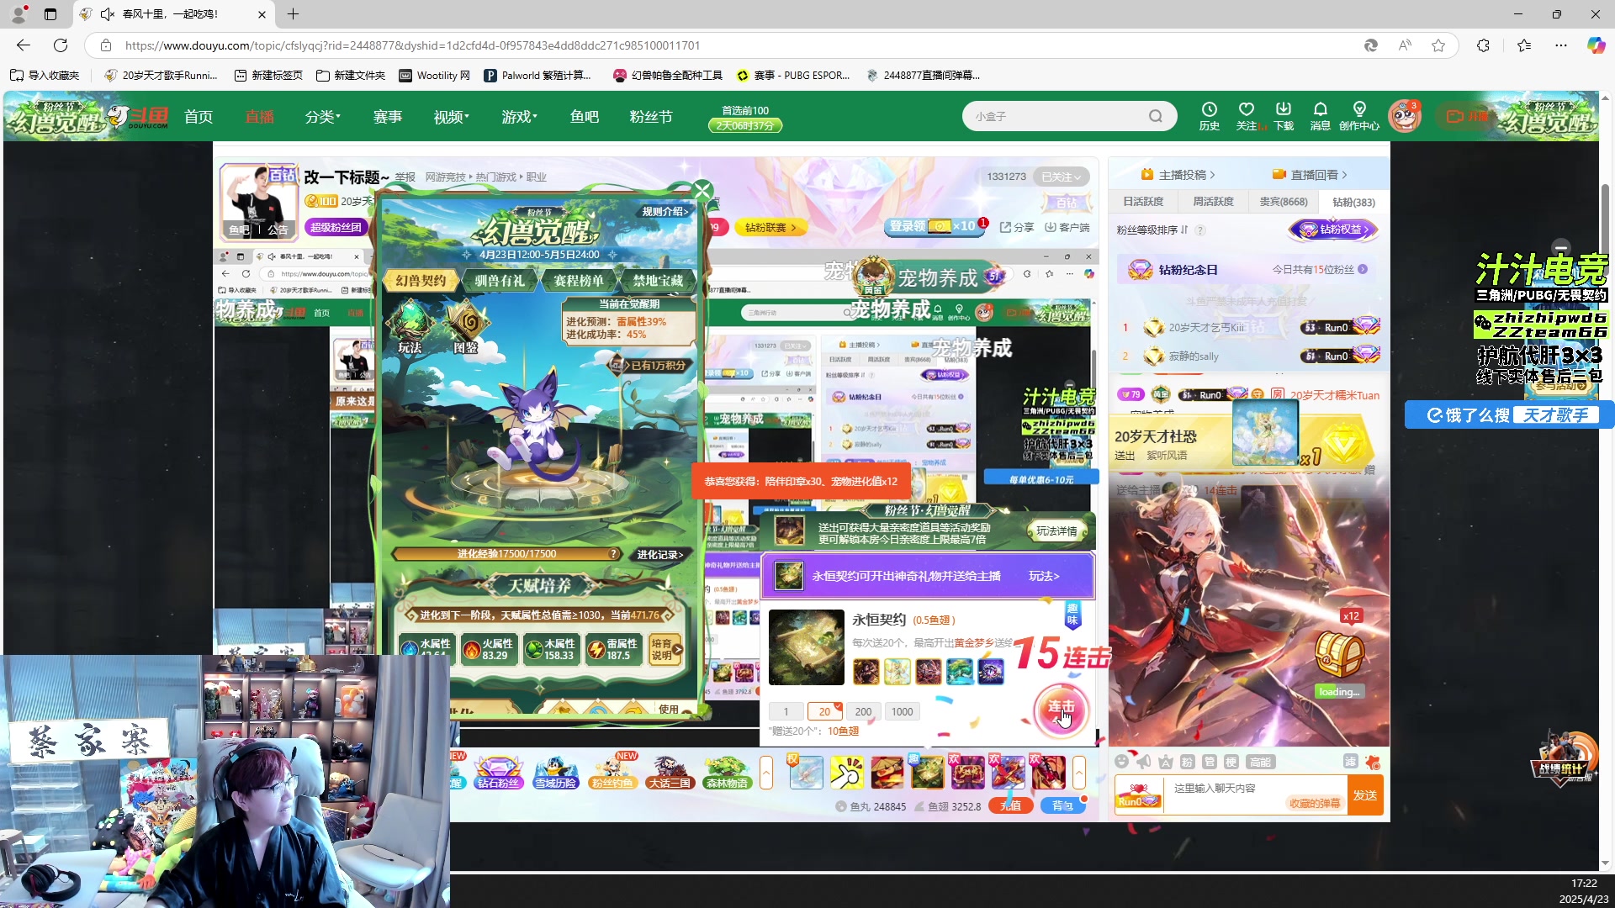
Task: Click the site search magnifier icon
Action: click(x=1156, y=116)
